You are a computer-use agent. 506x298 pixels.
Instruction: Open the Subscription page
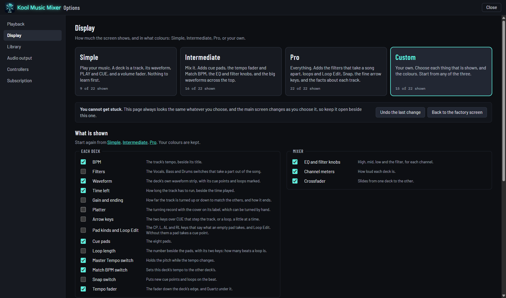pyautogui.click(x=33, y=81)
